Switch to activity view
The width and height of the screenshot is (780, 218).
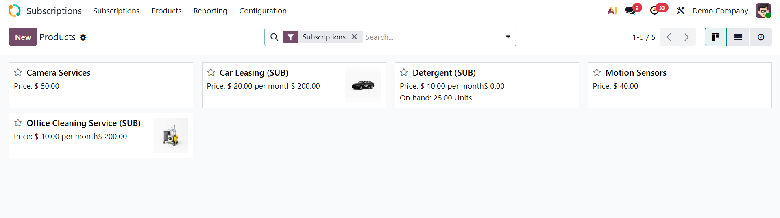(x=760, y=37)
